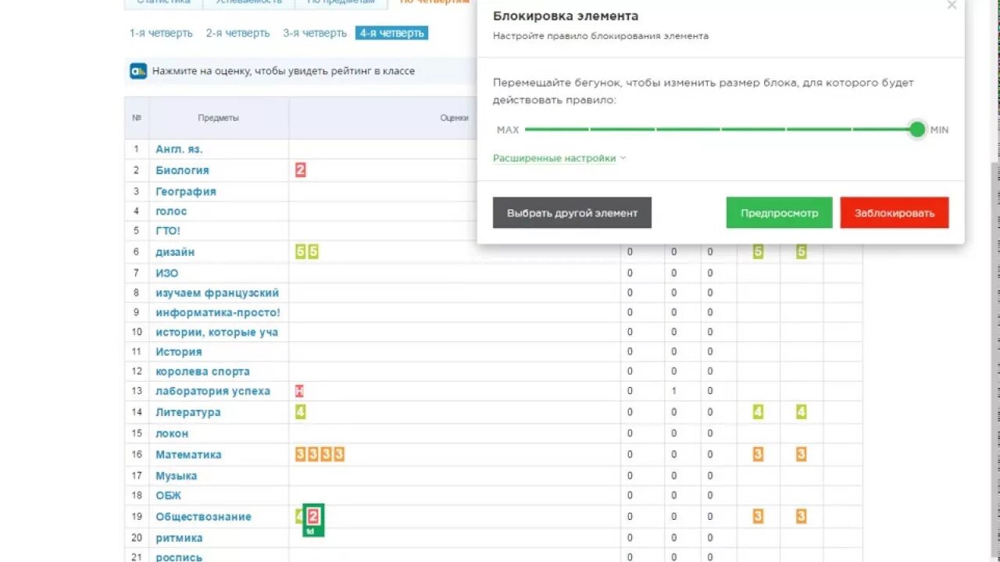
Task: Open the ИЗО subject link
Action: pos(166,273)
